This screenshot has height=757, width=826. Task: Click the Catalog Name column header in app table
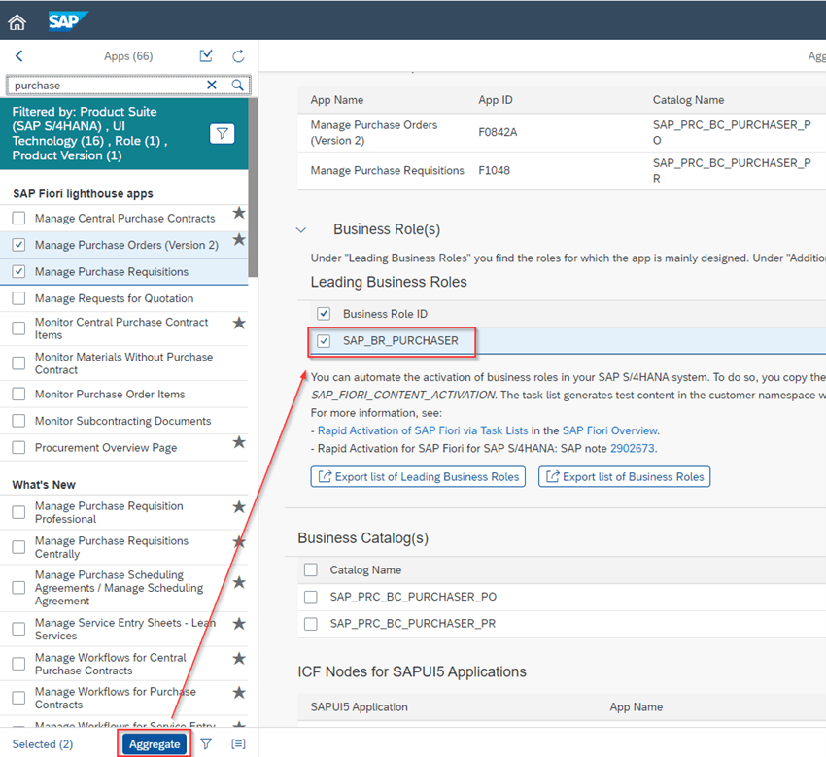click(x=689, y=100)
